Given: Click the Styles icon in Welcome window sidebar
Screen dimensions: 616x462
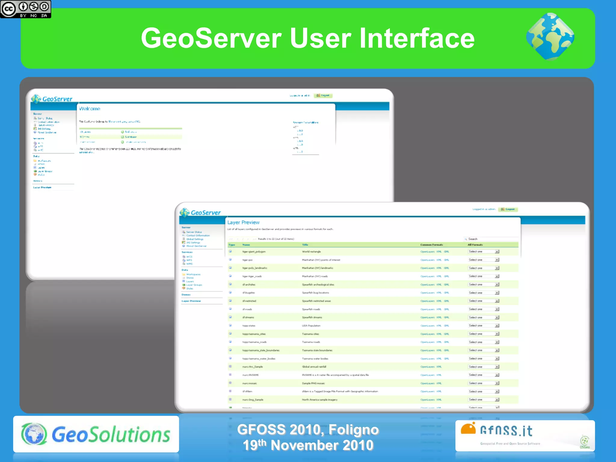Looking at the screenshot, I should click(35, 174).
